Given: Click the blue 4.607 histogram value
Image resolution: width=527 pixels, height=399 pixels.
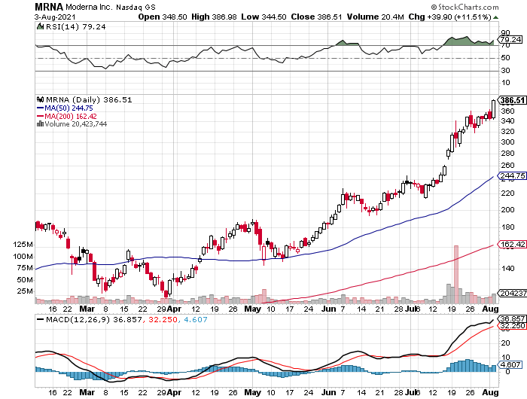Looking at the screenshot, I should click(196, 320).
